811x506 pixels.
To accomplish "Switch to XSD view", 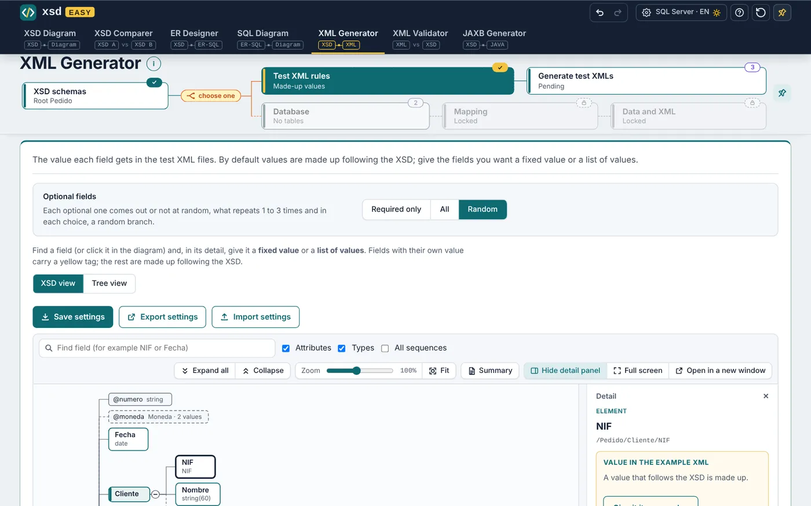I will pos(58,283).
